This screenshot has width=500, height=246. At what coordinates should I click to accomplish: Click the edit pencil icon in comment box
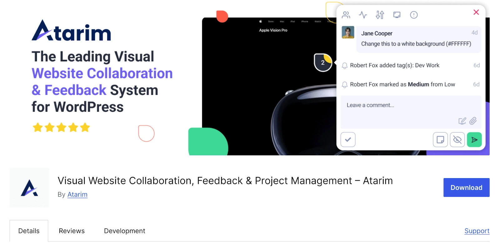[462, 121]
